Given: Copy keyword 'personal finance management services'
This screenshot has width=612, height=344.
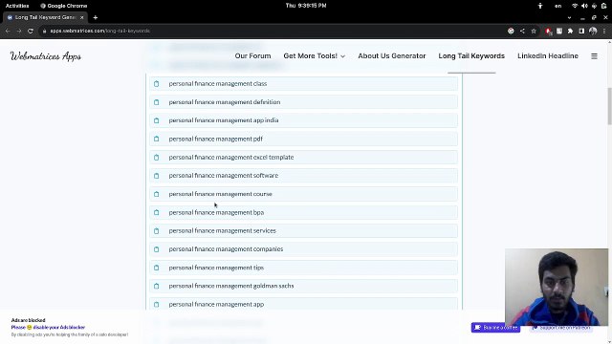Looking at the screenshot, I should tap(157, 231).
